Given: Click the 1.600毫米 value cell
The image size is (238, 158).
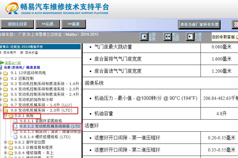Looking at the screenshot, I should point(221,59).
